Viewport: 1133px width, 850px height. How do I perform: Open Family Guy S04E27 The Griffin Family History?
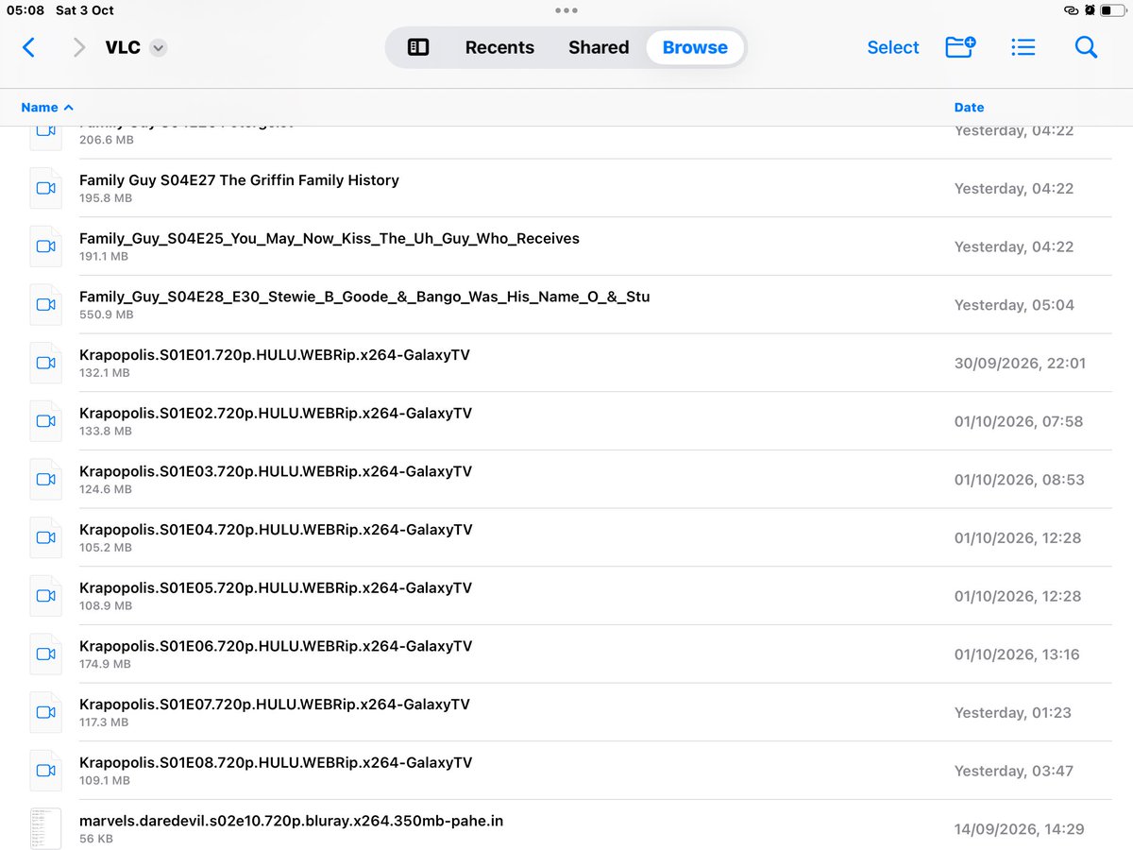(239, 180)
